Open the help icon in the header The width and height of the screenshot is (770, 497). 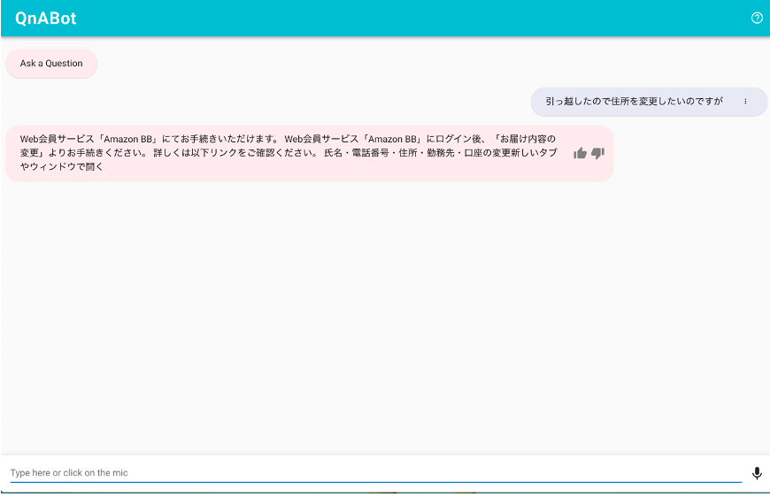click(x=757, y=19)
